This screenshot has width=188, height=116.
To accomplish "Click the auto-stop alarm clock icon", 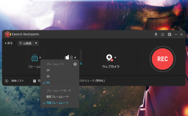I will pyautogui.click(x=35, y=81).
